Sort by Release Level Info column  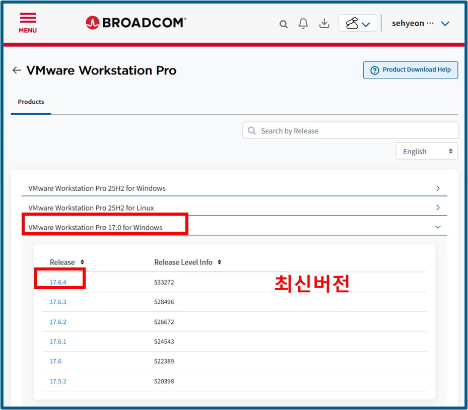[x=187, y=262]
